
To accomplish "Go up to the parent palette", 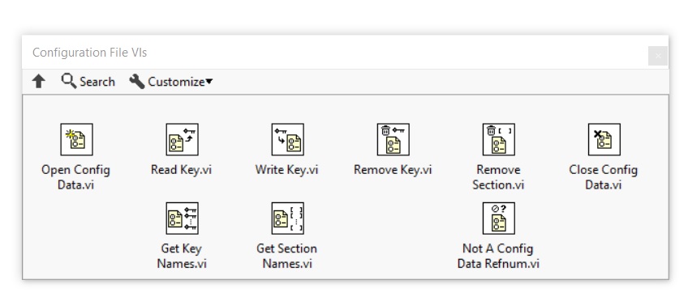I will 39,81.
